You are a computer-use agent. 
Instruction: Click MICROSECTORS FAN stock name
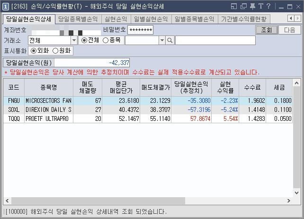(49, 100)
